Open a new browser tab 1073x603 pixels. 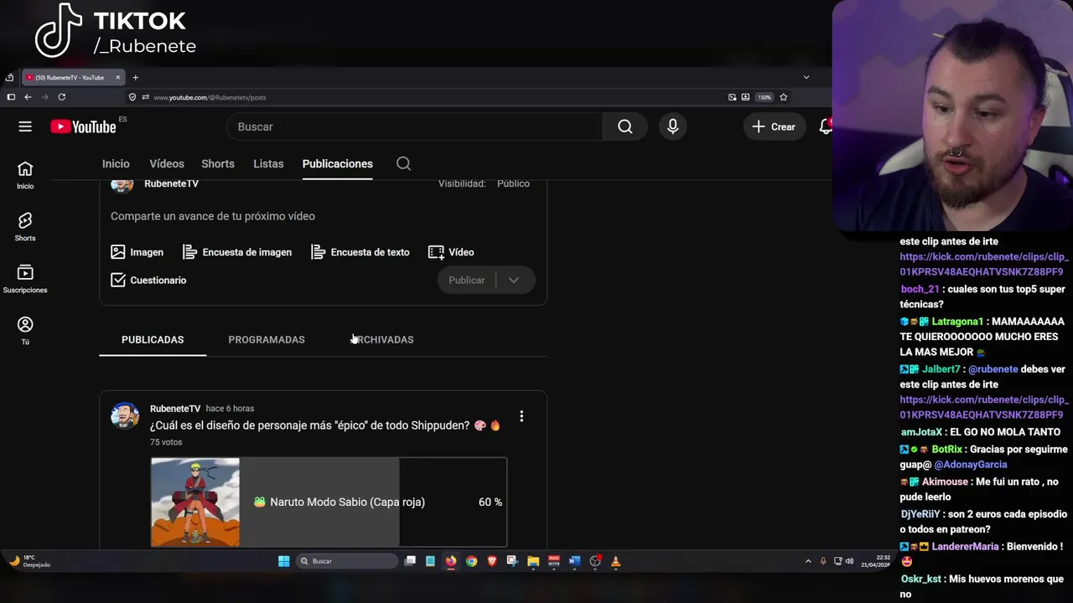pos(135,77)
